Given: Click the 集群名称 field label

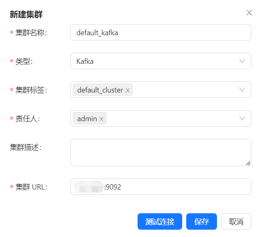Looking at the screenshot, I should coord(31,33).
